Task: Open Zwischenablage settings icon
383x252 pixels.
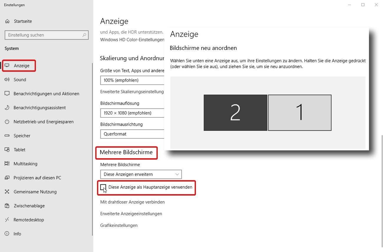Action: 7,206
